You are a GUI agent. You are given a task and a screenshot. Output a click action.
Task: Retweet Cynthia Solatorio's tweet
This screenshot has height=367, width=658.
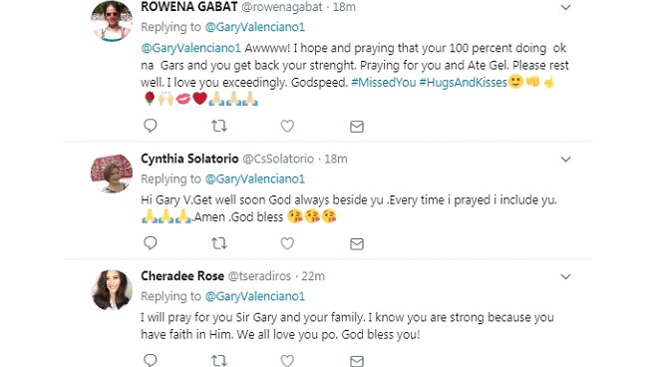pos(219,243)
